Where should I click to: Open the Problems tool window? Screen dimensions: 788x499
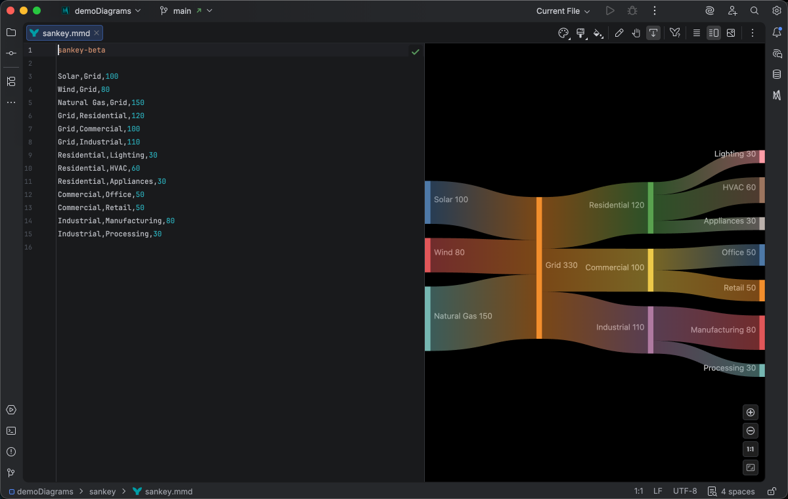[x=11, y=452]
